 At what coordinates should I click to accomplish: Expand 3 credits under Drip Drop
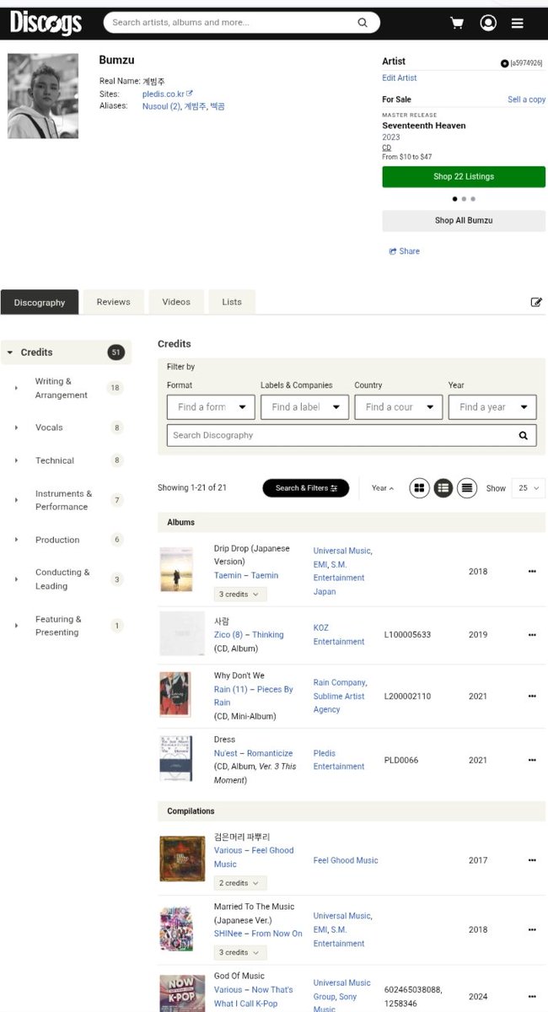tap(240, 595)
